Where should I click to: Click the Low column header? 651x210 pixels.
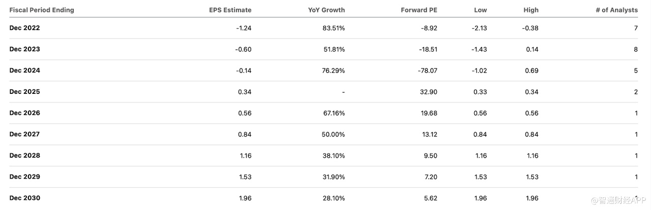[x=480, y=10]
